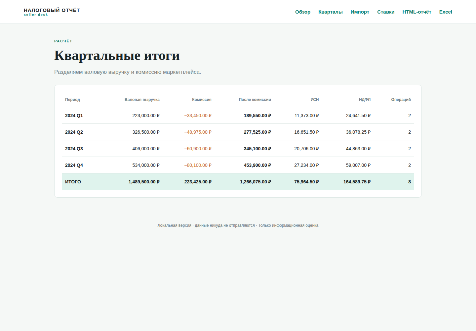Click УСН value 20,706.00 ₽
This screenshot has height=331, width=476.
pos(306,149)
